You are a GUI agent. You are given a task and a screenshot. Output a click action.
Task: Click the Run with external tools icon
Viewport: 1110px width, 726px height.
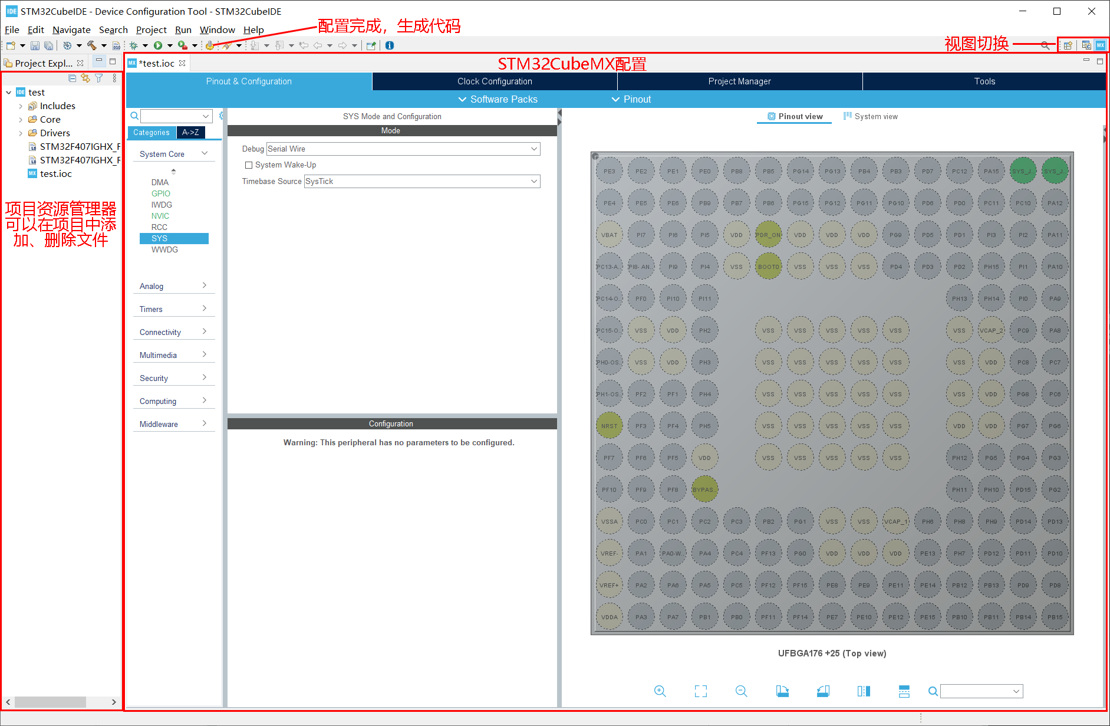(x=183, y=45)
